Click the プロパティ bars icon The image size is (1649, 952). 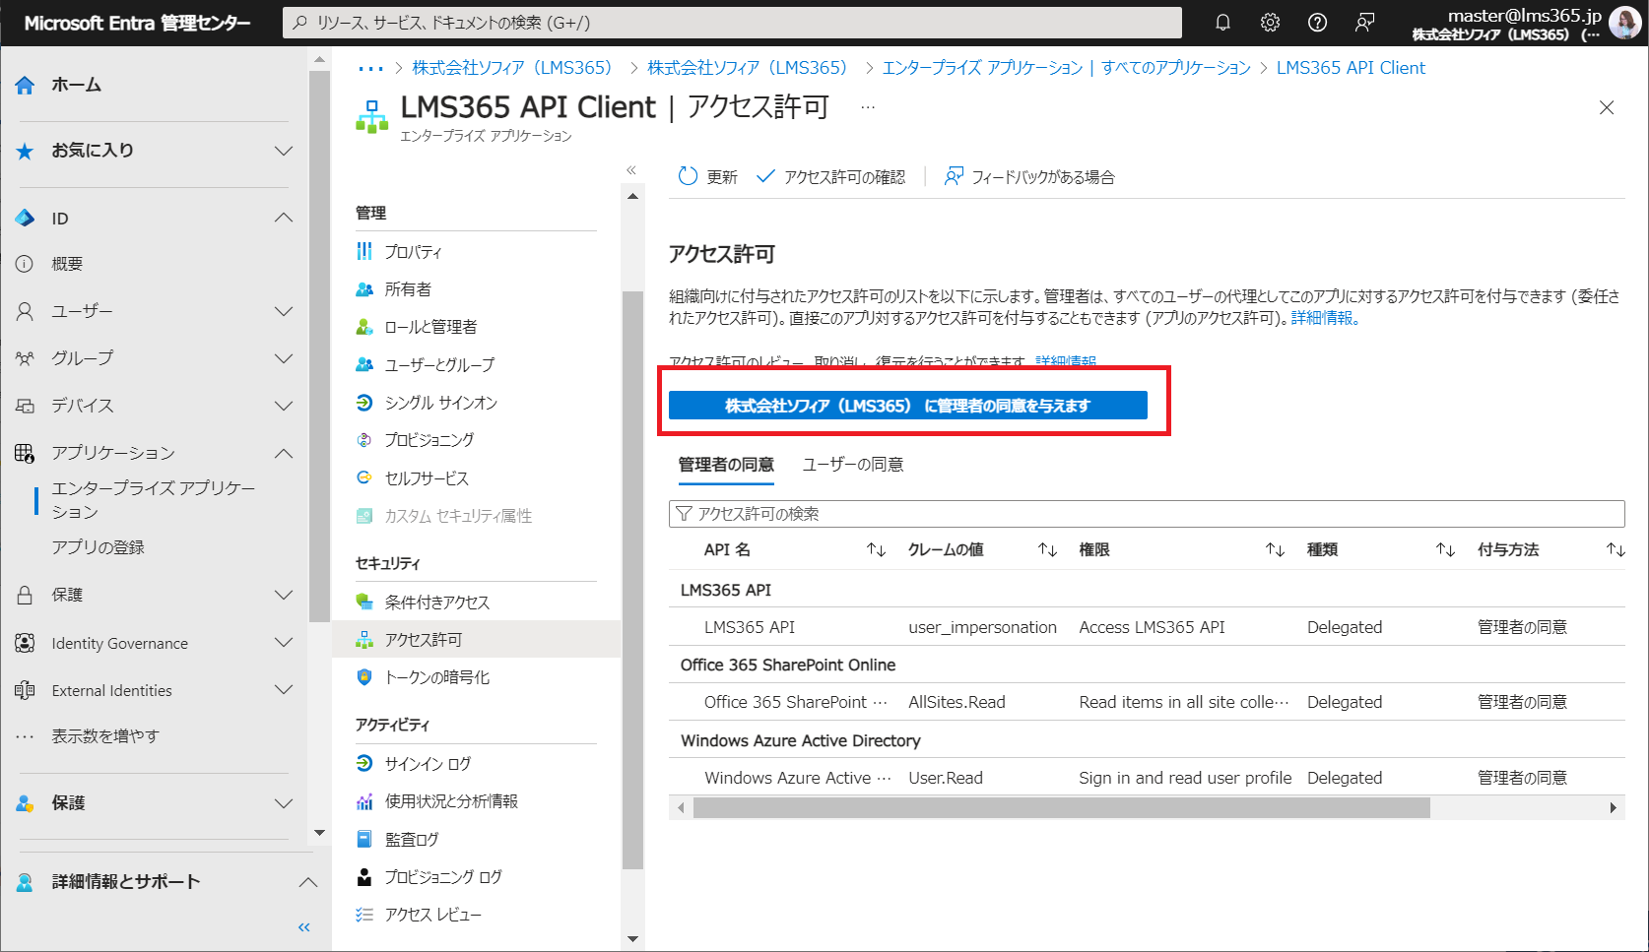[x=364, y=251]
